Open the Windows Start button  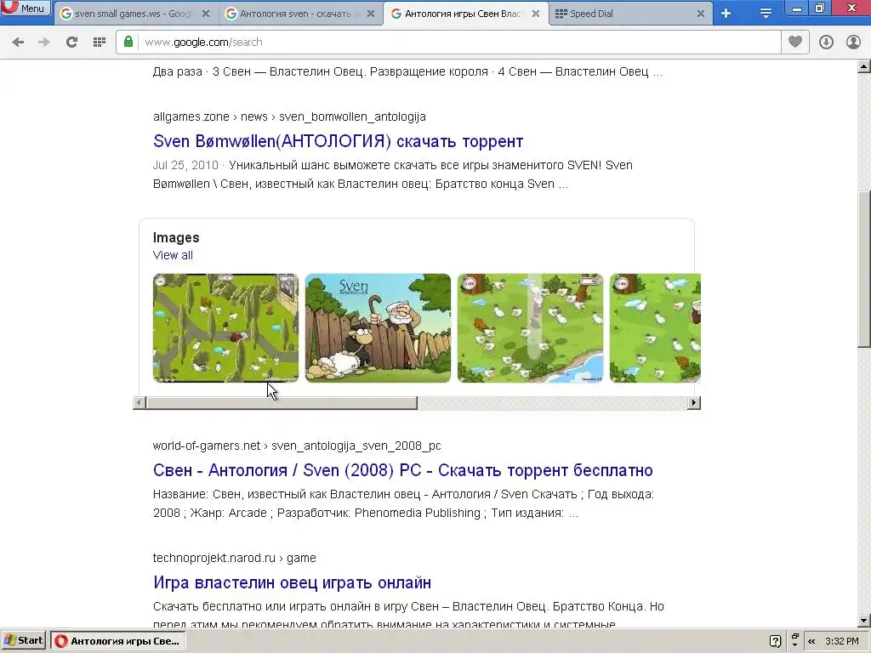click(23, 640)
